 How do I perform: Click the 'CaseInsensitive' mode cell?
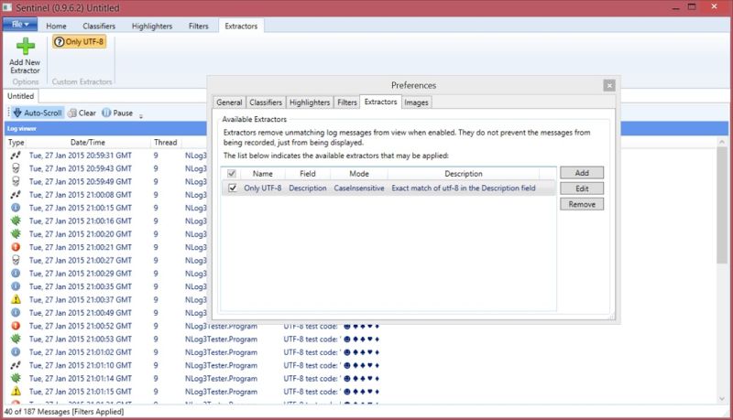pyautogui.click(x=359, y=188)
